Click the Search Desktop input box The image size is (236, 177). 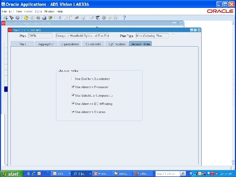(168, 174)
